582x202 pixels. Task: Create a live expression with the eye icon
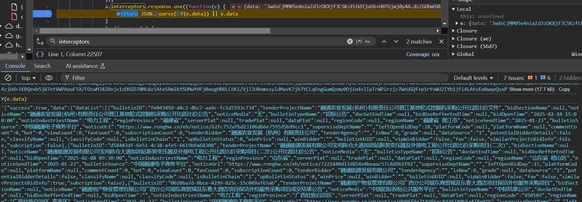(49, 78)
